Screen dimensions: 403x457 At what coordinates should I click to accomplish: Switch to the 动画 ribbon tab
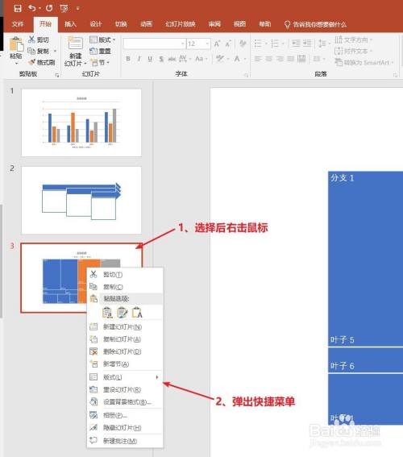coord(146,24)
